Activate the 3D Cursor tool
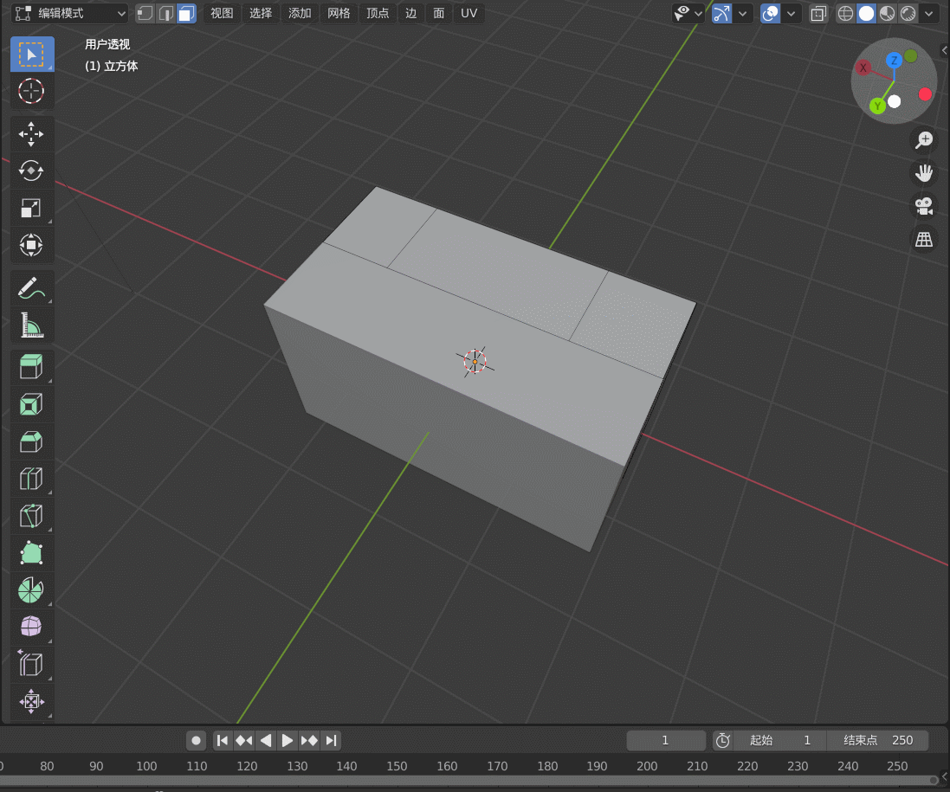This screenshot has height=792, width=950. pyautogui.click(x=32, y=92)
